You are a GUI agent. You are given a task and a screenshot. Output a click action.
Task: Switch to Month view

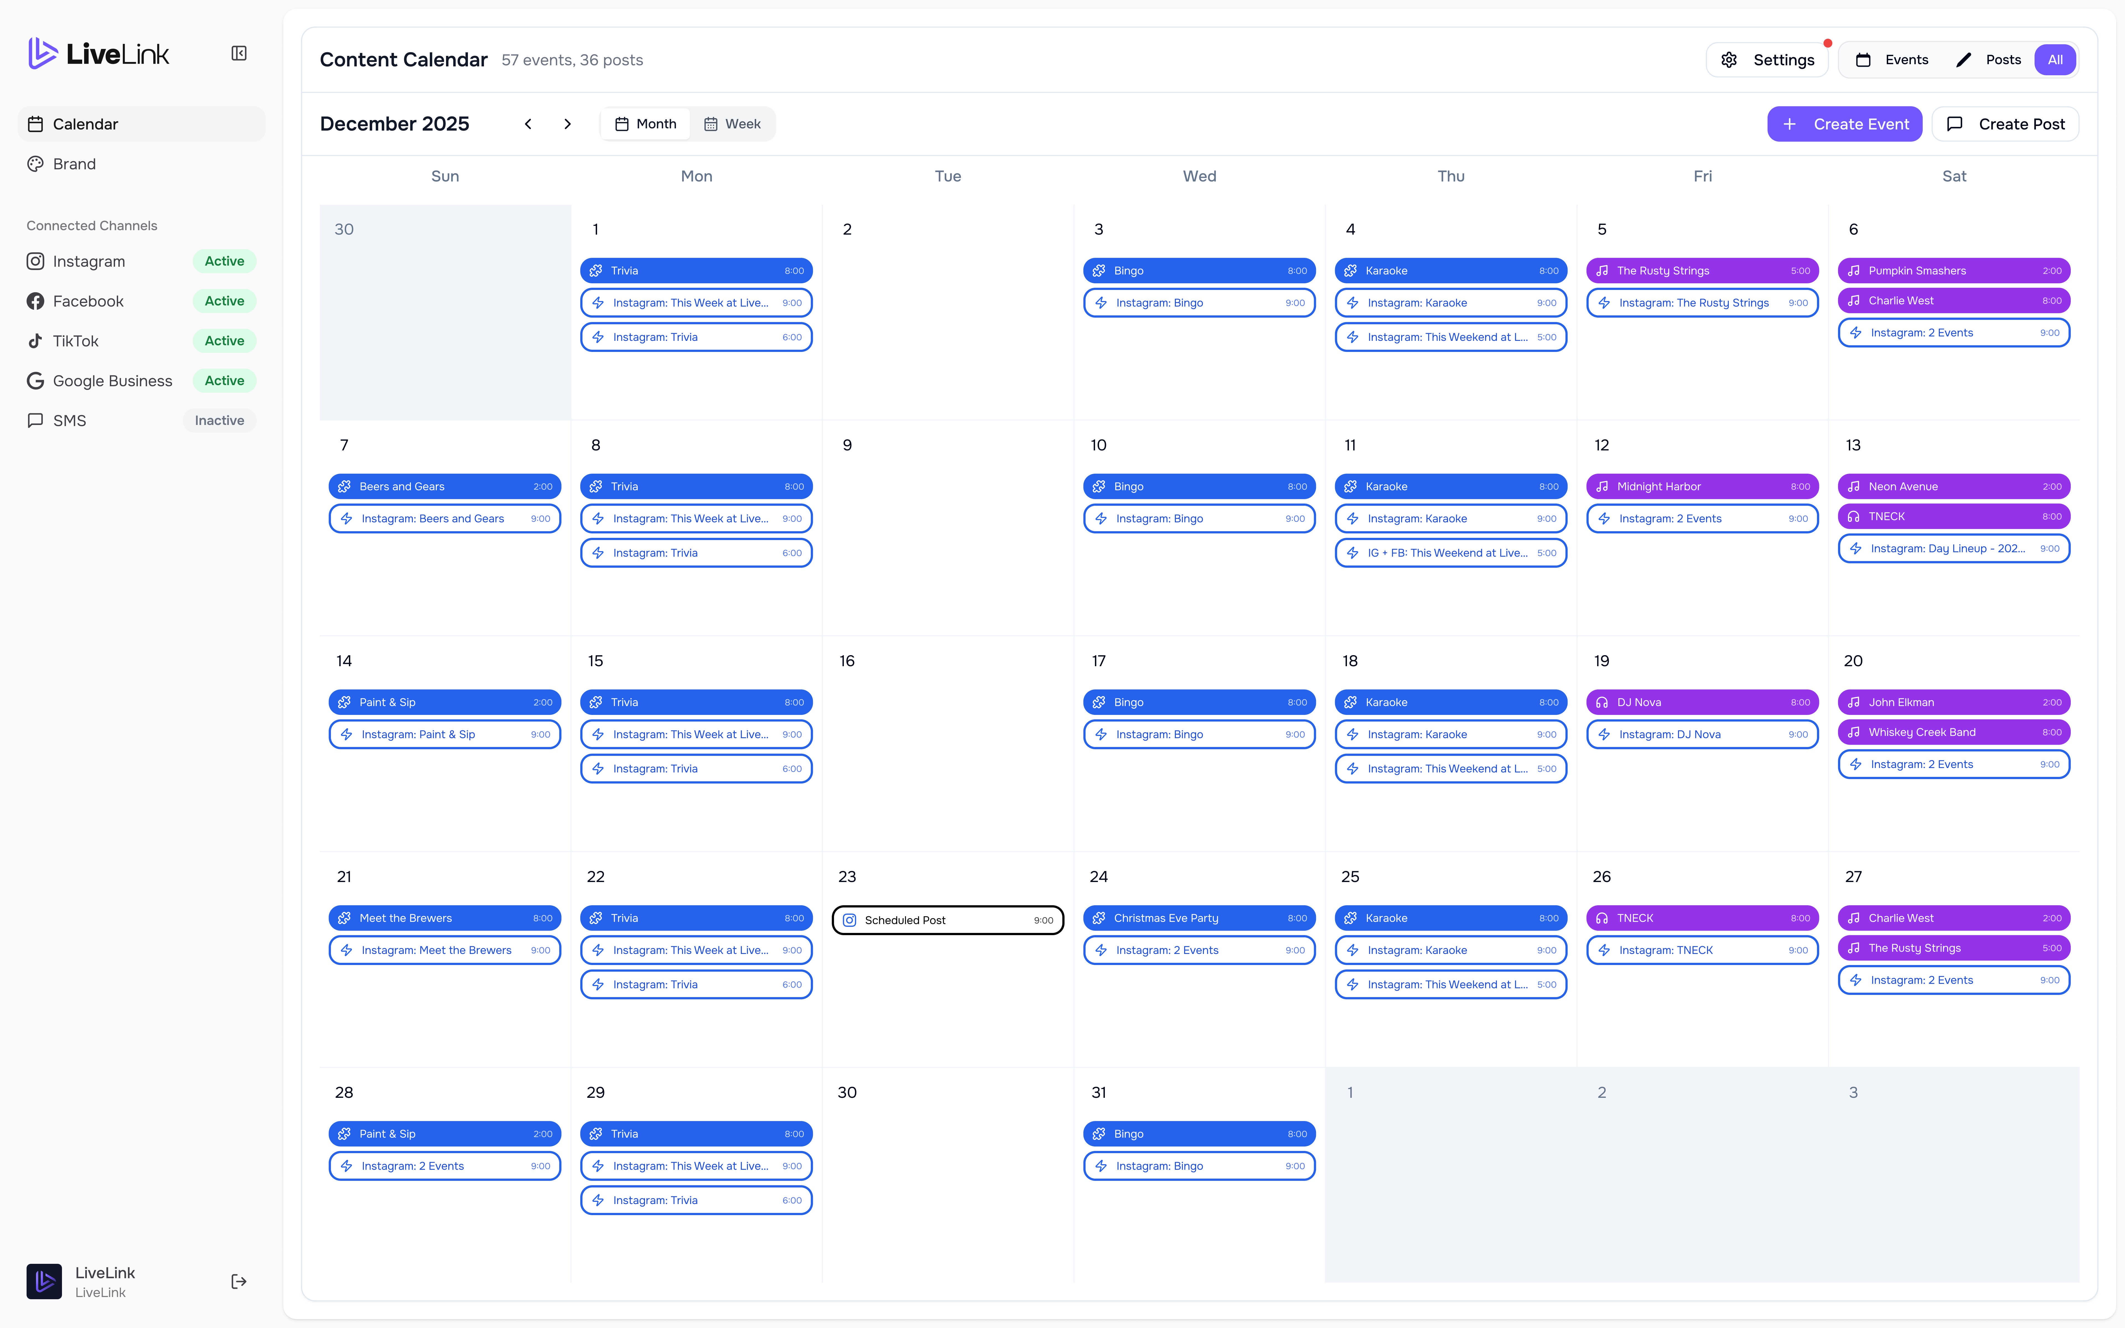pos(646,124)
